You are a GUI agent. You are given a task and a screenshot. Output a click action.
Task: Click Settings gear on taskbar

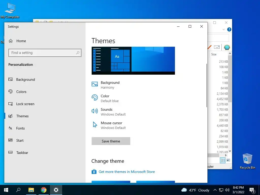[56, 190]
